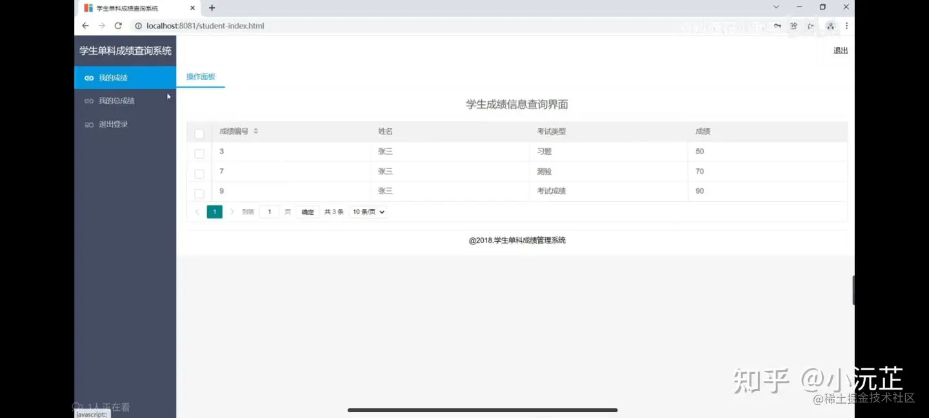Click the 学生单科成绩查询系统 browser tab title
Image resolution: width=929 pixels, height=418 pixels.
127,8
